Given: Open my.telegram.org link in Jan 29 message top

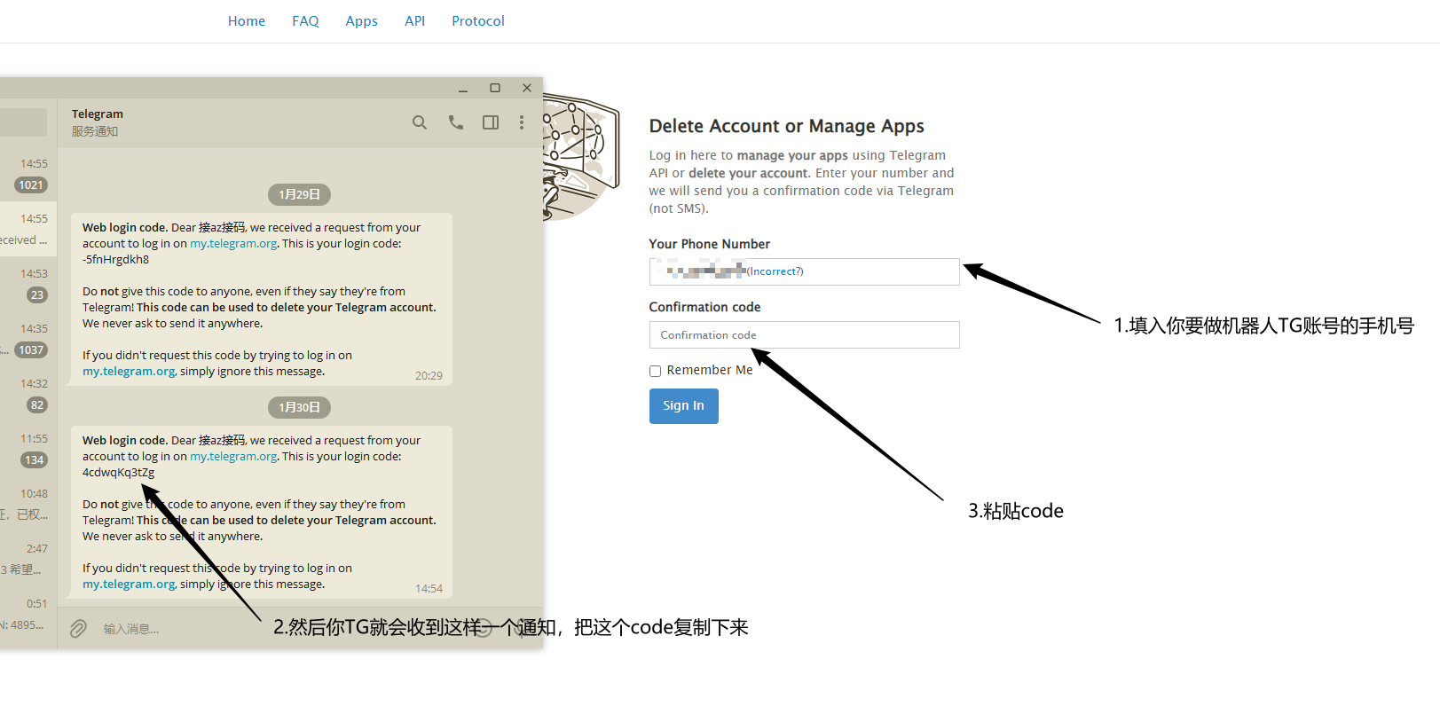Looking at the screenshot, I should pos(233,244).
